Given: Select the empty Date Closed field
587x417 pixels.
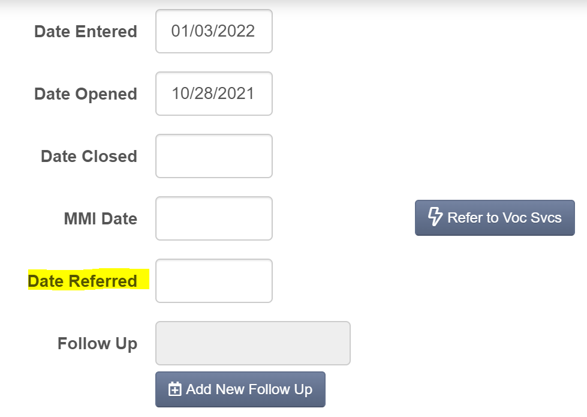Looking at the screenshot, I should 214,156.
